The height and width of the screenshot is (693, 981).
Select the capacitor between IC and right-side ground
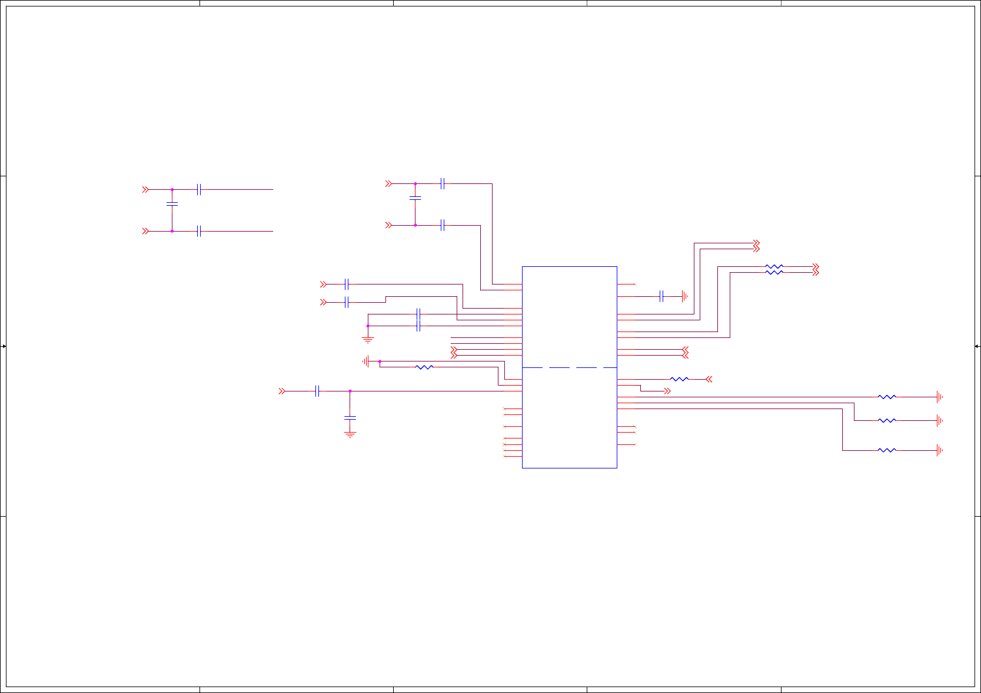click(661, 296)
